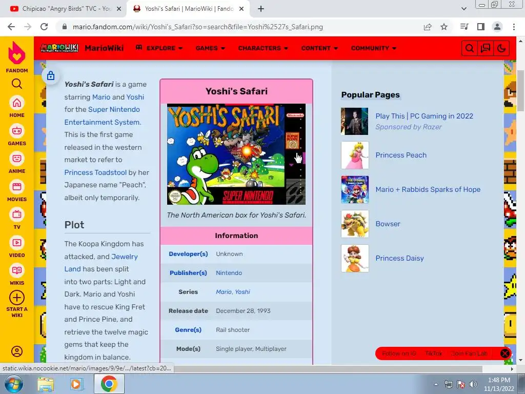Open media control icon in Chrome toolbar

(464, 27)
